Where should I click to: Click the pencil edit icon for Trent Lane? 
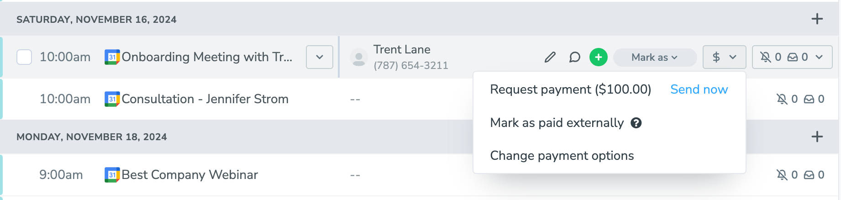click(550, 57)
